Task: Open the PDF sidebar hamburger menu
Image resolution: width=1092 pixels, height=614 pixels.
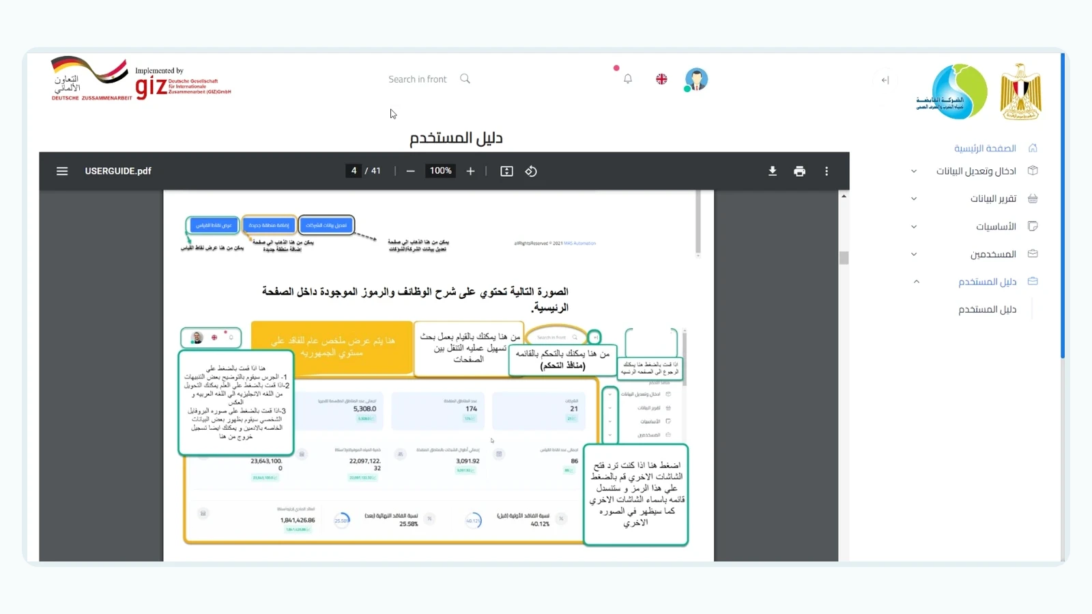Action: point(62,171)
